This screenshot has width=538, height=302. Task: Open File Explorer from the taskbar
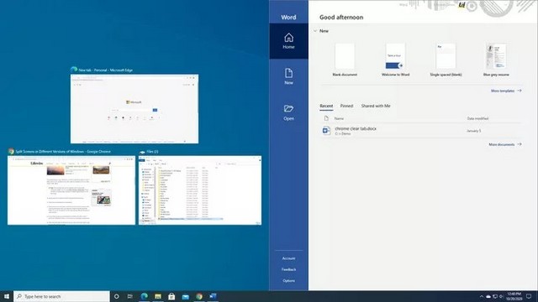(158, 296)
